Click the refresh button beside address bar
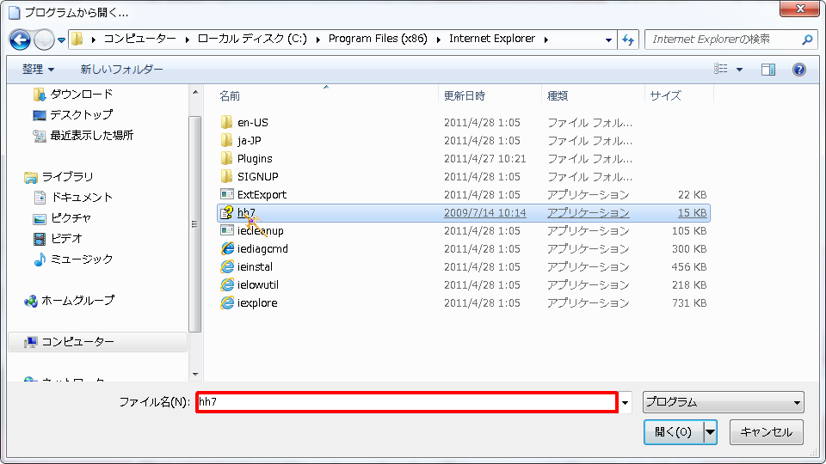Image resolution: width=826 pixels, height=464 pixels. (628, 40)
